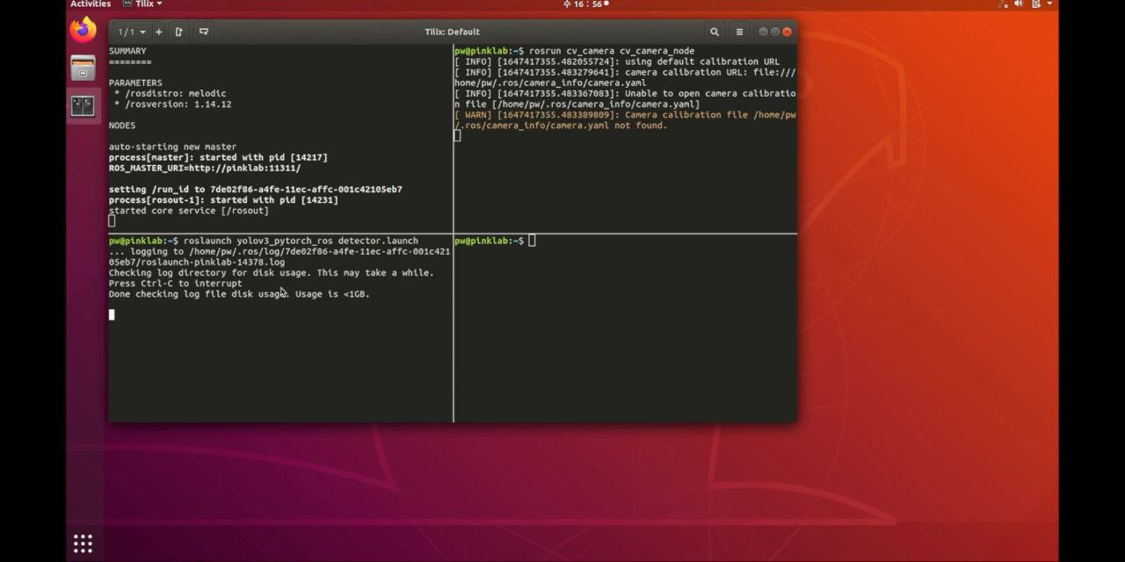Close the Tilix window

787,32
